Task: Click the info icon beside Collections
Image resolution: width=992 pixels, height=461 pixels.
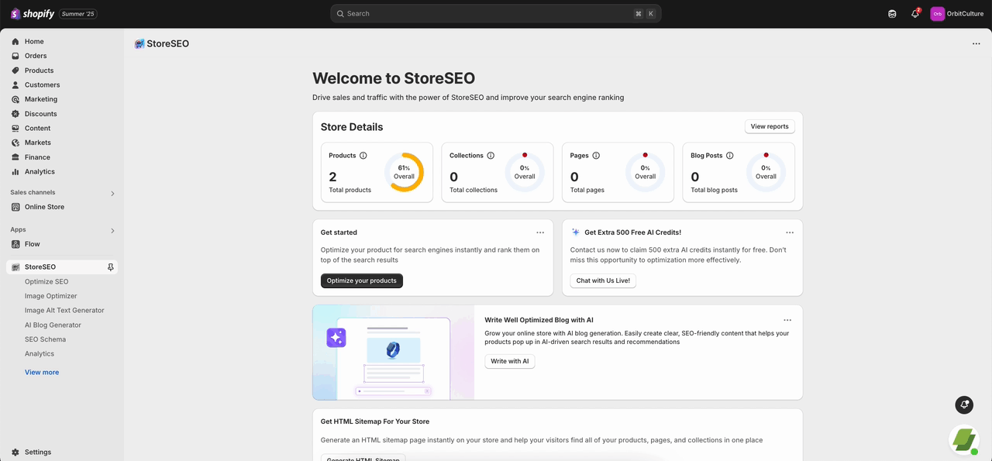Action: (491, 156)
